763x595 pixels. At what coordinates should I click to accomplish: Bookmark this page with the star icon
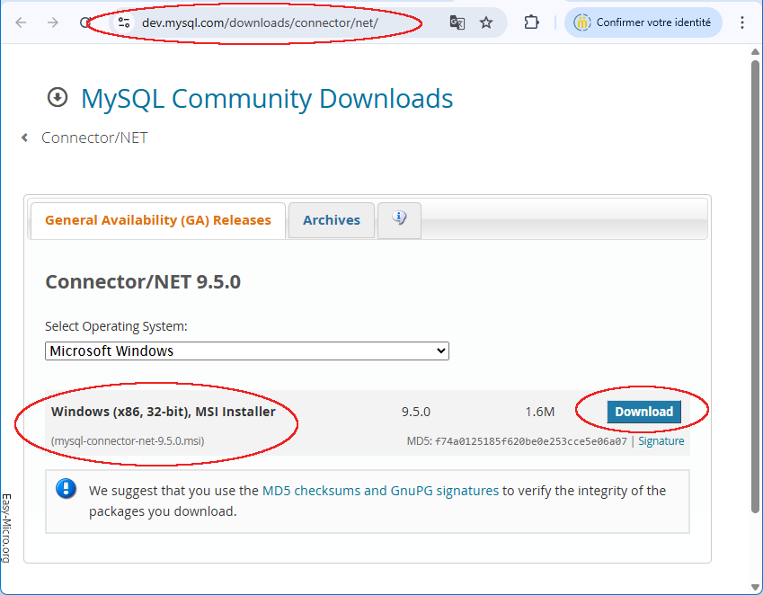click(486, 22)
